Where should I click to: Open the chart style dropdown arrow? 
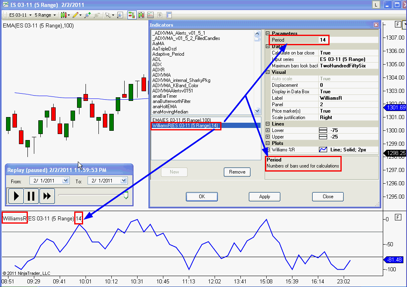coord(69,15)
